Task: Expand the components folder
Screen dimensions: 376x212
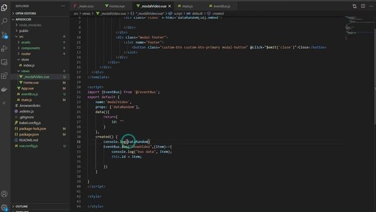Action: coord(31,48)
